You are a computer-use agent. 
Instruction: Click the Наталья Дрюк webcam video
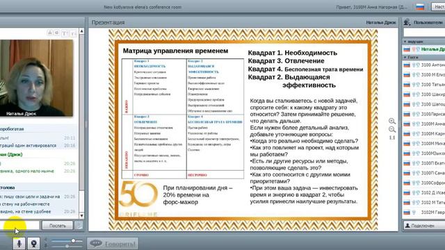[x=36, y=78]
